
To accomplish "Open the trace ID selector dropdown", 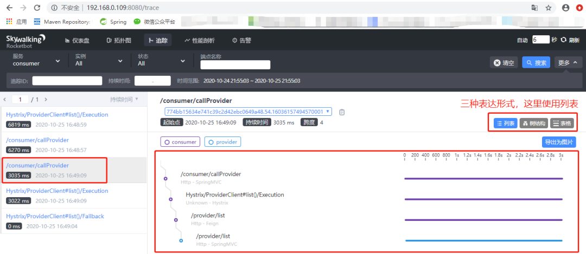I will [x=248, y=112].
